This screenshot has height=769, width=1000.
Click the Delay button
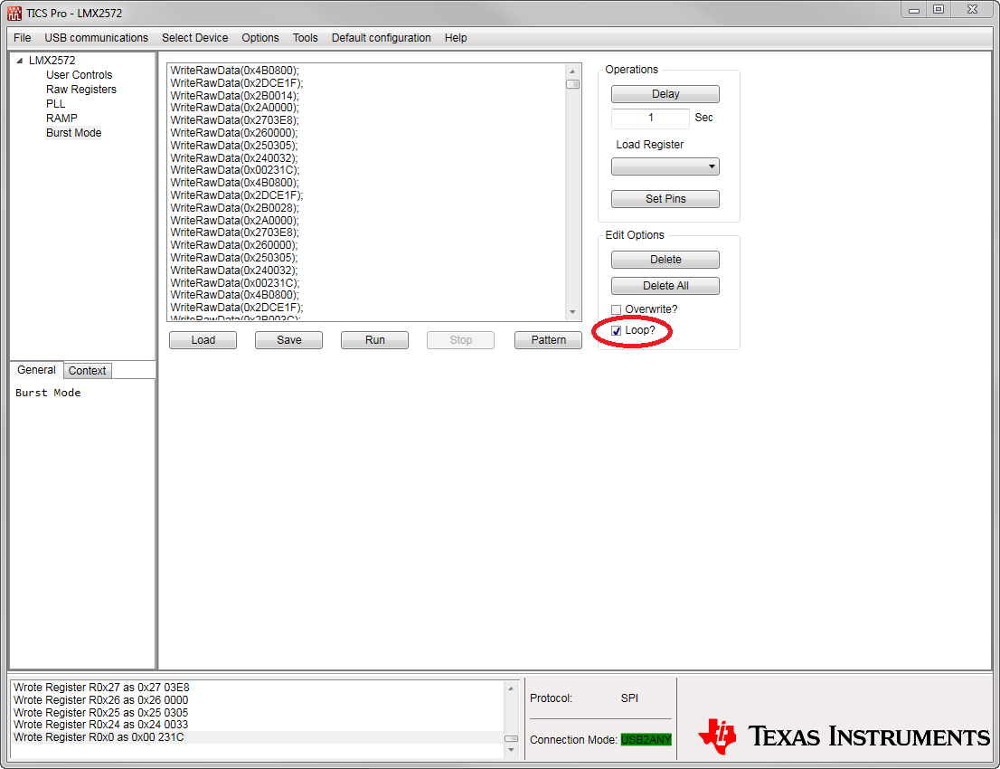665,94
